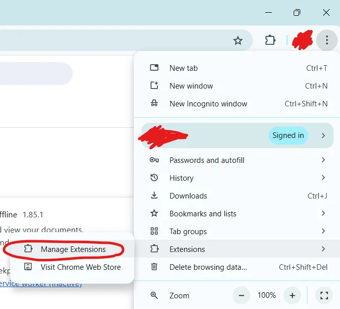Viewport: 340px width, 309px height.
Task: Expand the Extensions row chevron
Action: [x=323, y=249]
